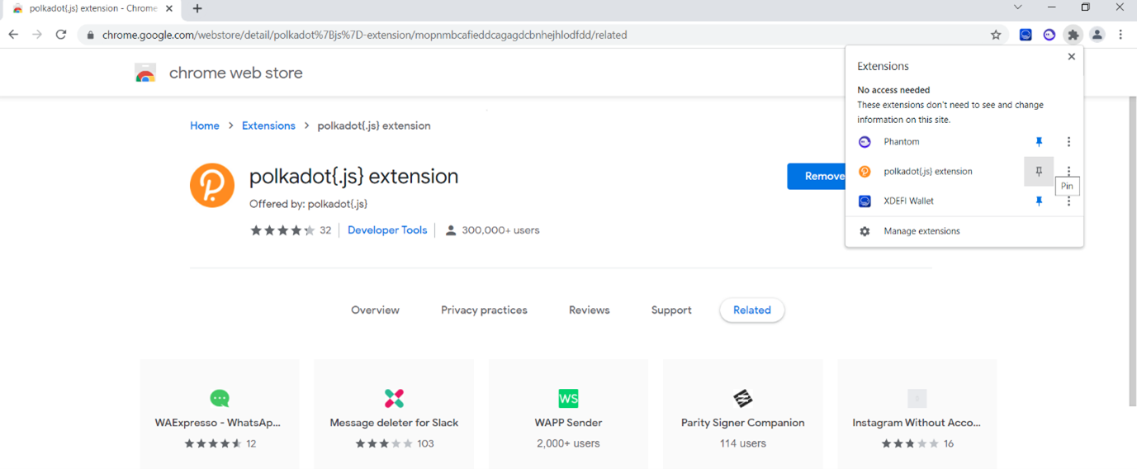The height and width of the screenshot is (469, 1137).
Task: Go to Home breadcrumb link
Action: pos(205,126)
